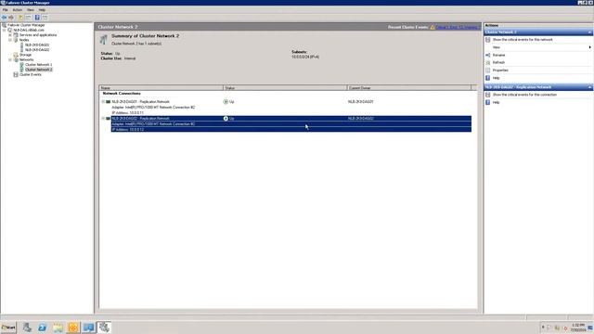Click the Name column header

click(161, 88)
